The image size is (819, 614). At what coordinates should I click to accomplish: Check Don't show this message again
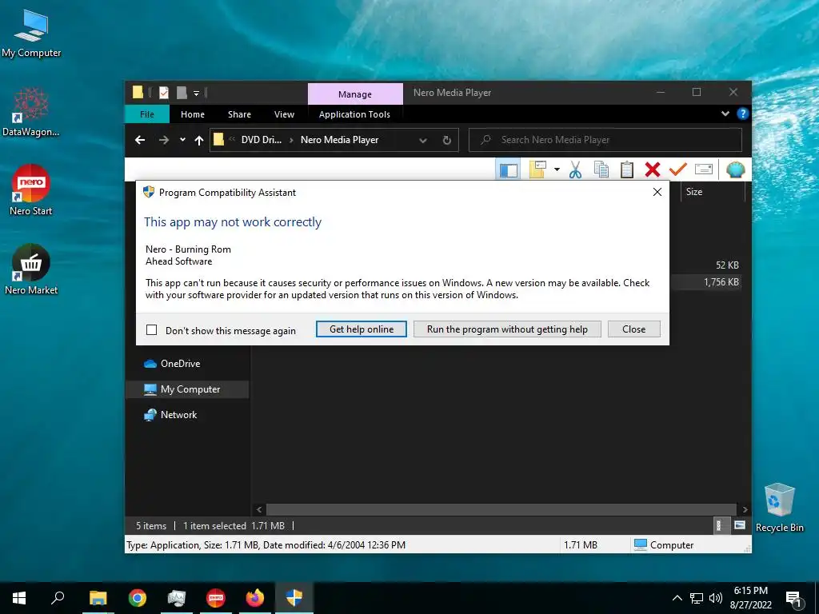tap(151, 330)
